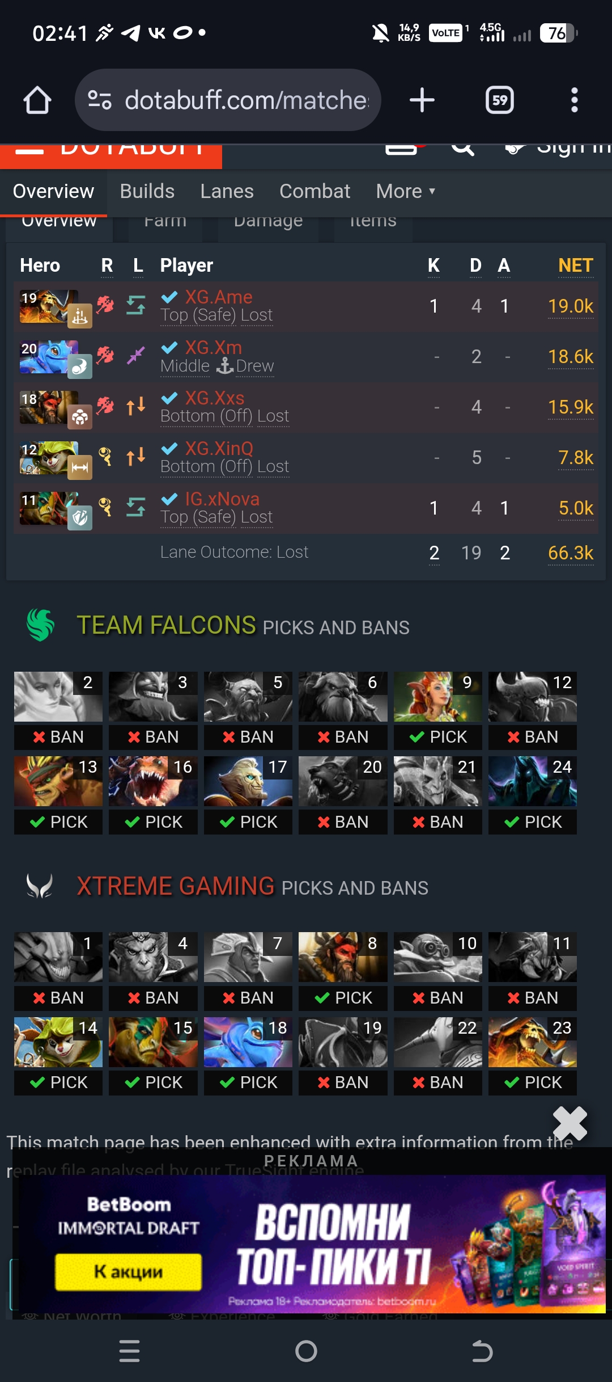Tap the site settings icon in address bar

tap(100, 100)
